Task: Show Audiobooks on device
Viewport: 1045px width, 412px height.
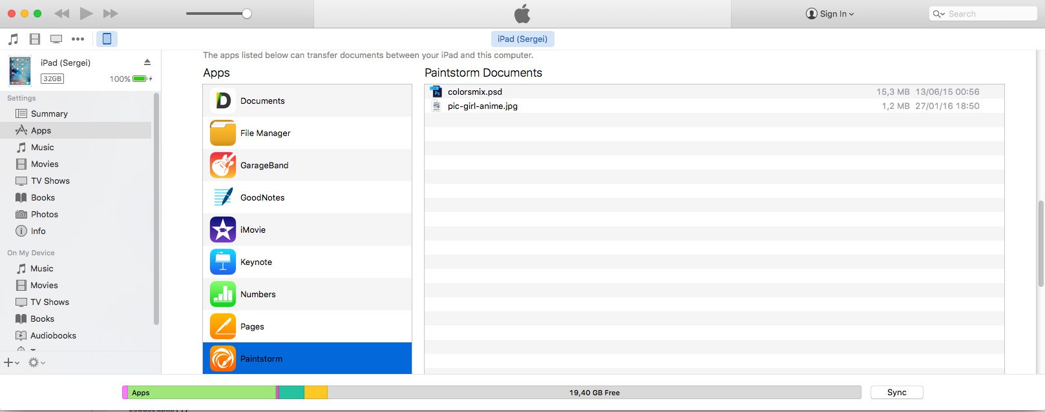Action: tap(76, 335)
